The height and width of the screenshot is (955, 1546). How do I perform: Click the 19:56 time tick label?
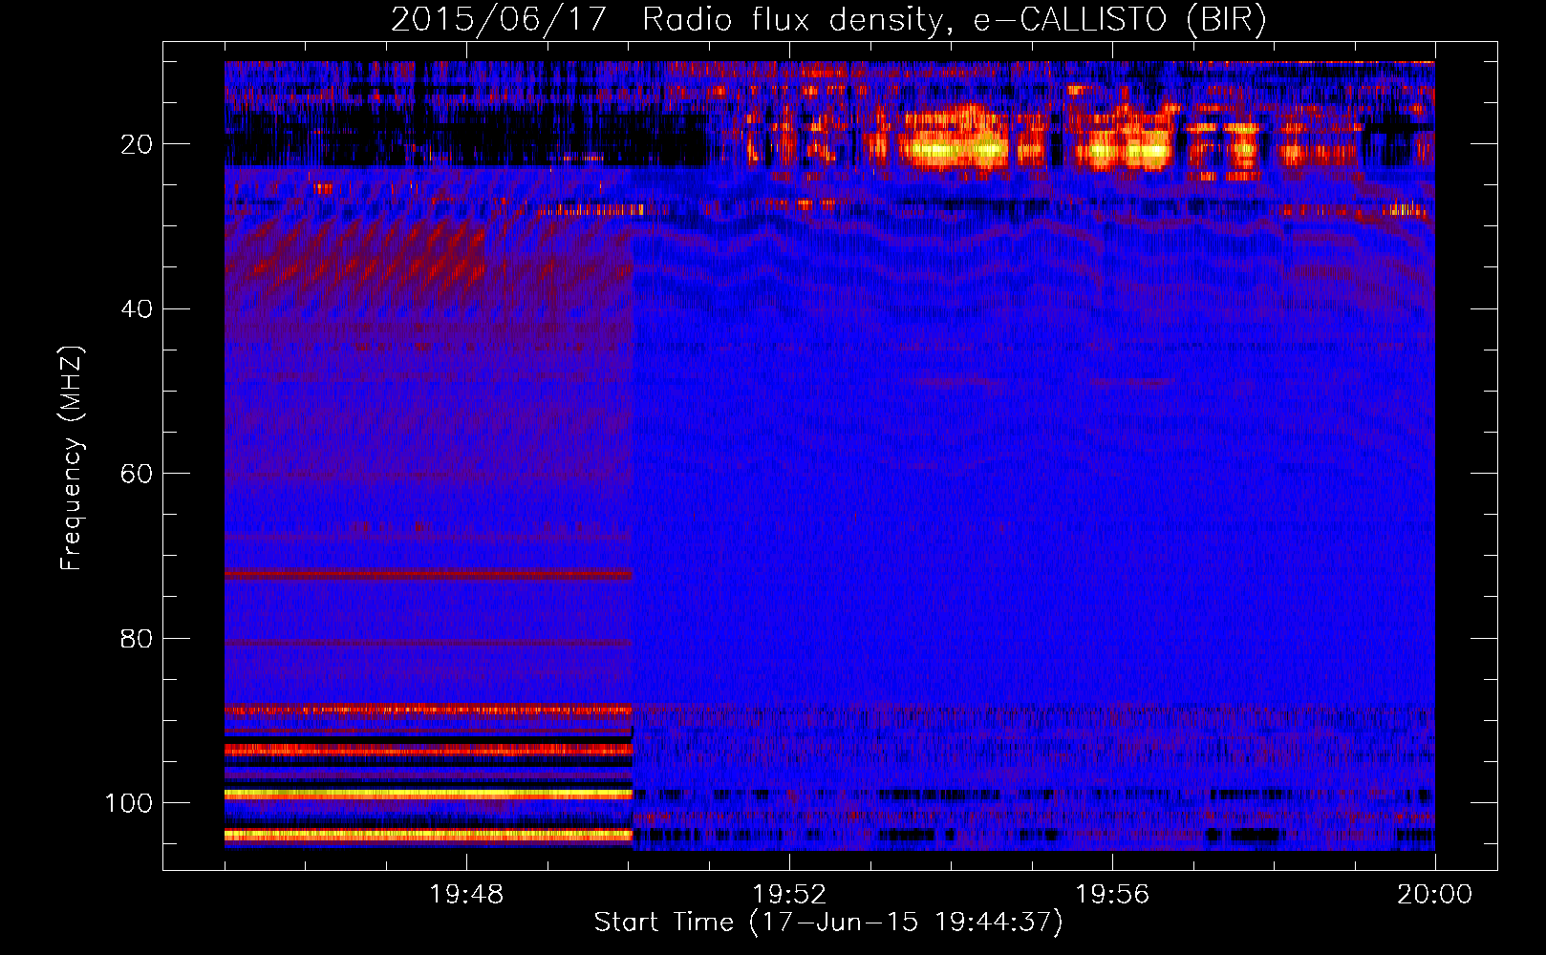[x=1112, y=895]
